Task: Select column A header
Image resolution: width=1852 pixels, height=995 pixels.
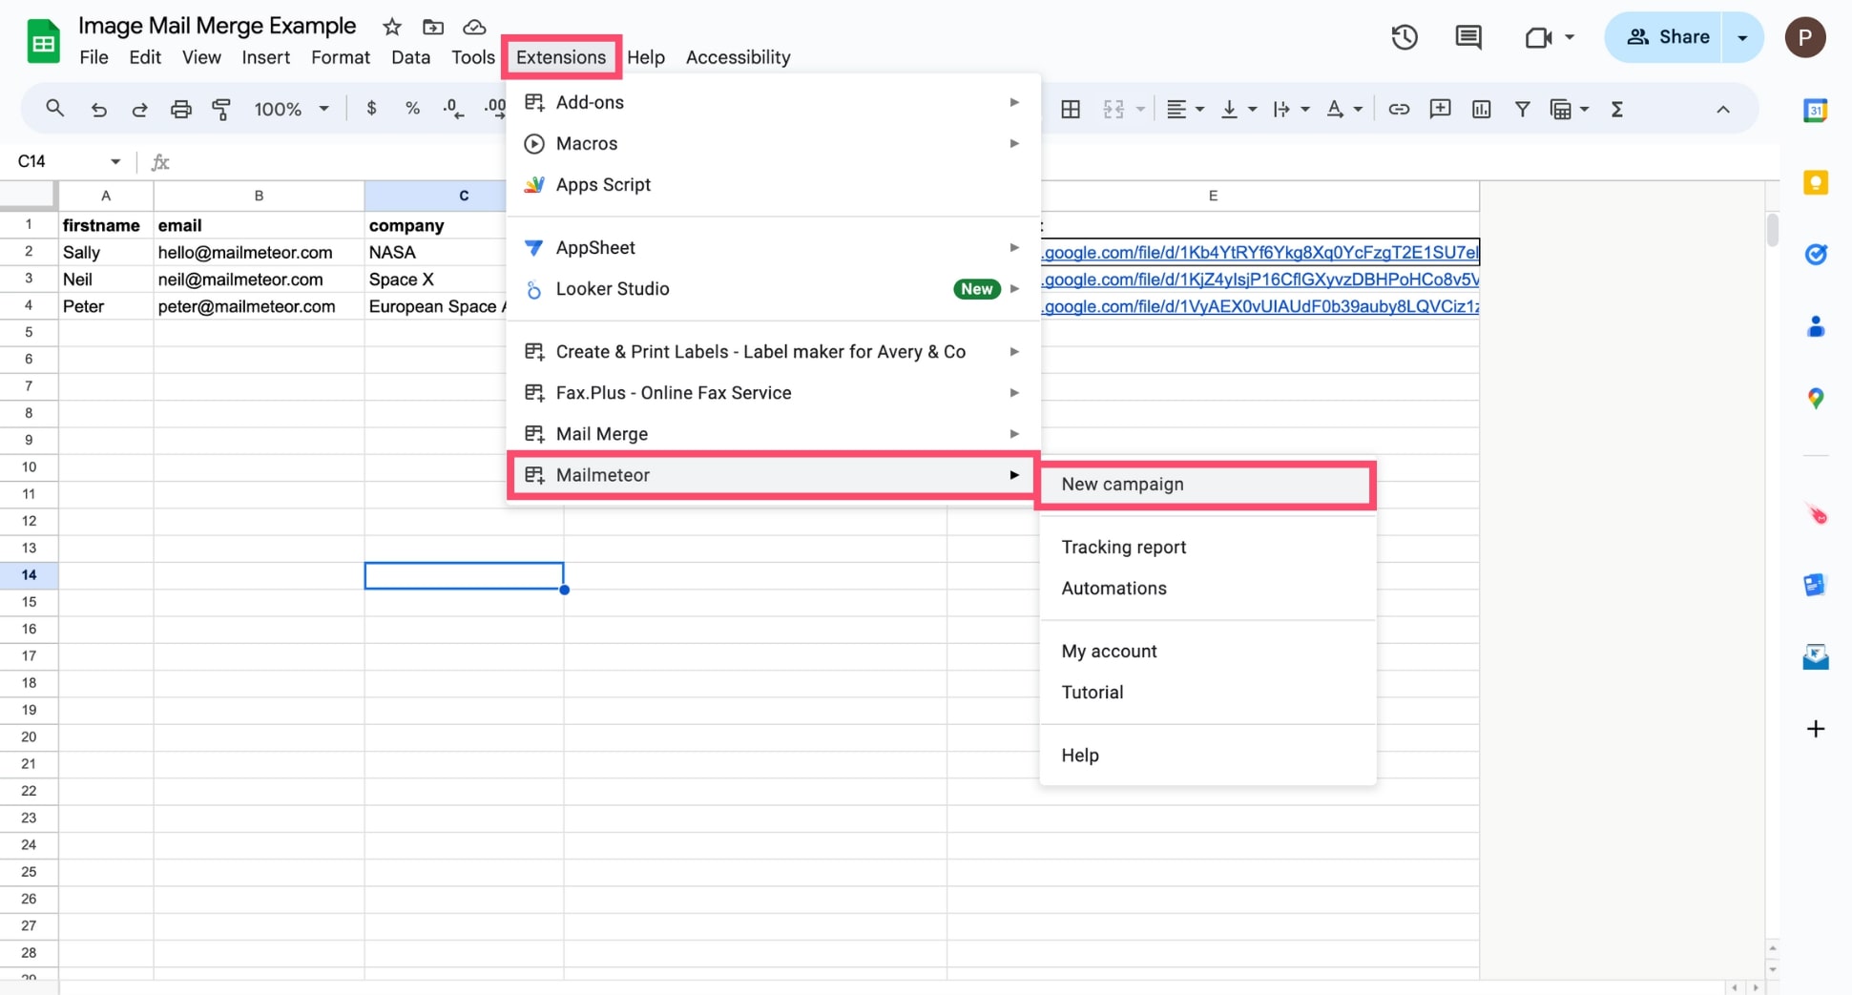Action: (x=106, y=196)
